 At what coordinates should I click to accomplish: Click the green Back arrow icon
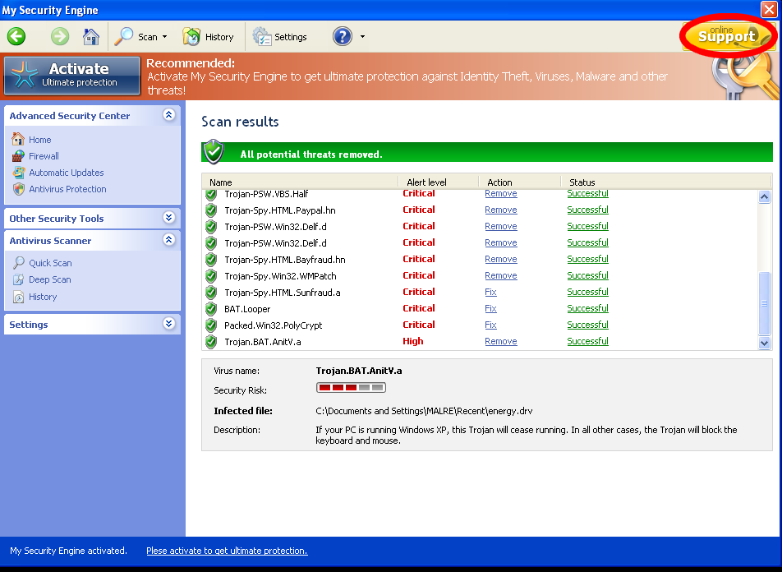[16, 36]
